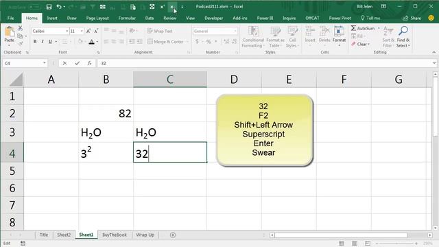Screen dimensions: 439x247
Task: Switch to Page Layout view icon
Action: pyautogui.click(x=355, y=244)
